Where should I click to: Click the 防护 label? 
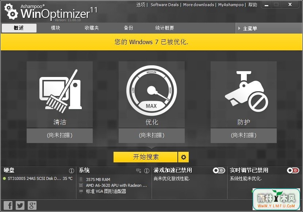[243, 122]
